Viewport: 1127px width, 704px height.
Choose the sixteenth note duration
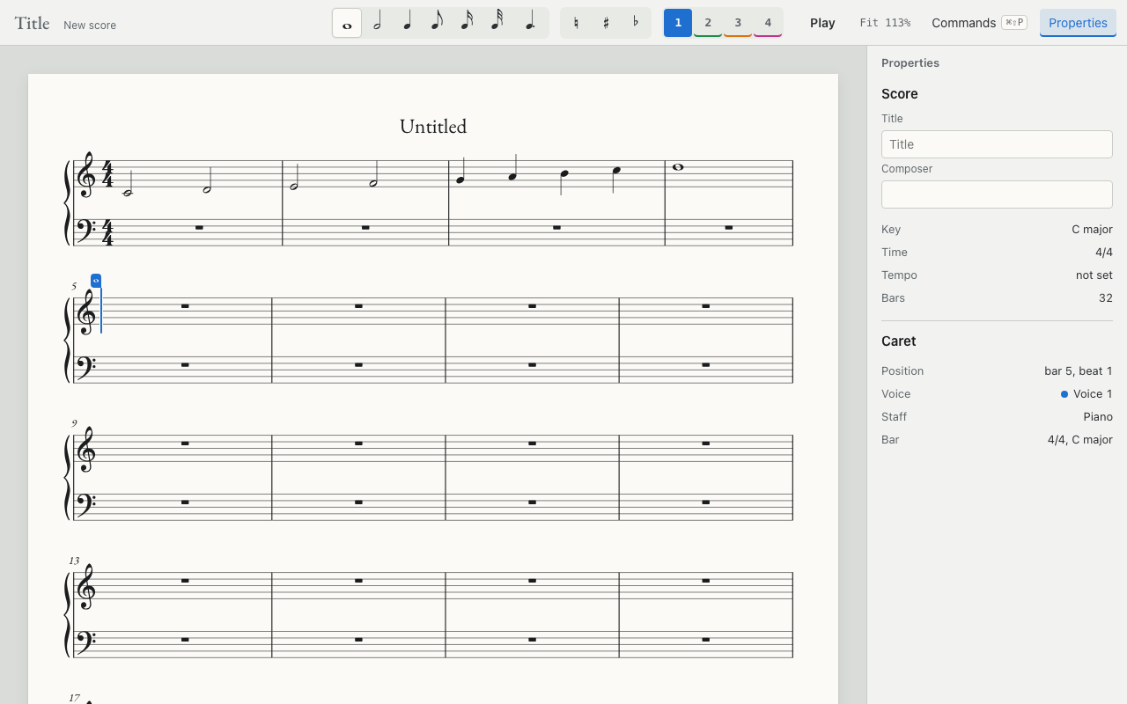pyautogui.click(x=467, y=23)
